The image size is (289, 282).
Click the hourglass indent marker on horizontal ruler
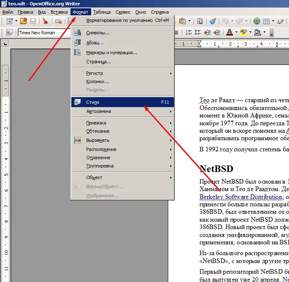pyautogui.click(x=199, y=44)
